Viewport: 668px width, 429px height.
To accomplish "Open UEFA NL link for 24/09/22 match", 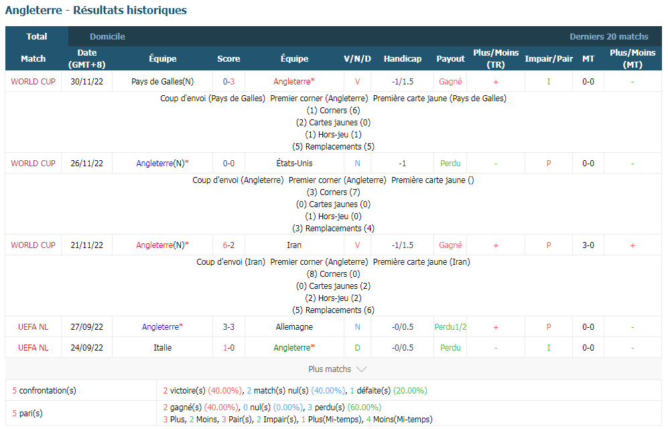I will (x=34, y=348).
